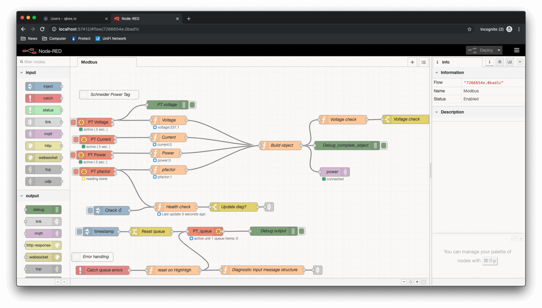Collapse the input palette category
The width and height of the screenshot is (542, 308).
coord(22,73)
